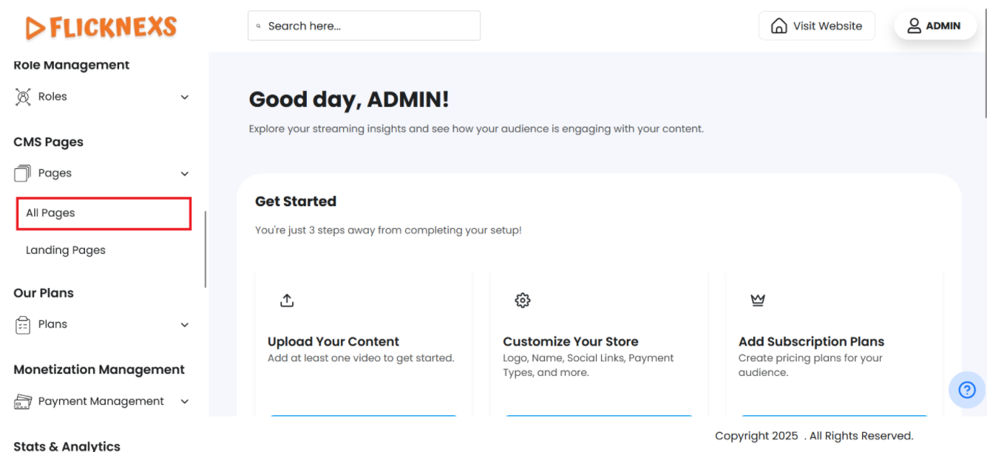
Task: Open the ADMIN account menu
Action: pyautogui.click(x=935, y=26)
